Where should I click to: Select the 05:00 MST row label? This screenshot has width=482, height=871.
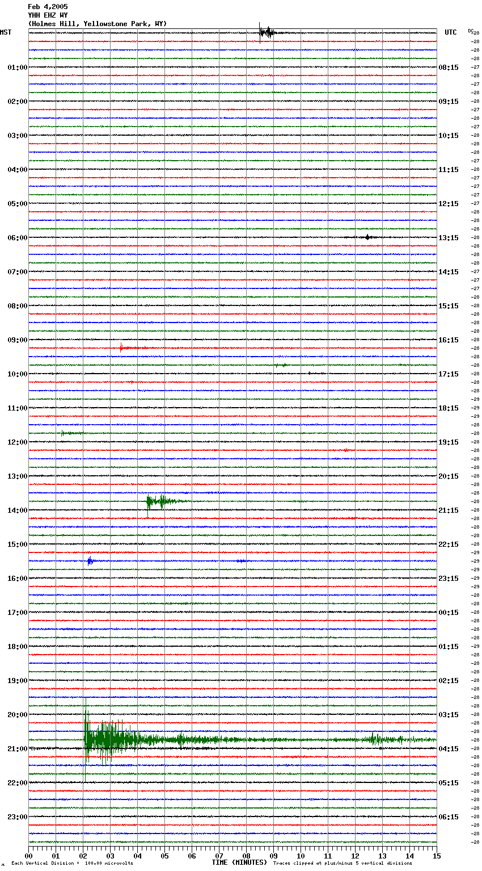click(17, 204)
